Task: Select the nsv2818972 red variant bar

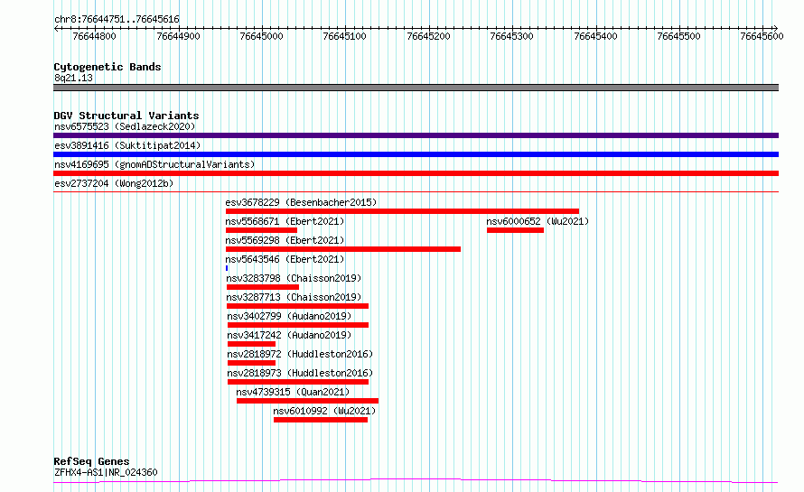Action: (252, 363)
